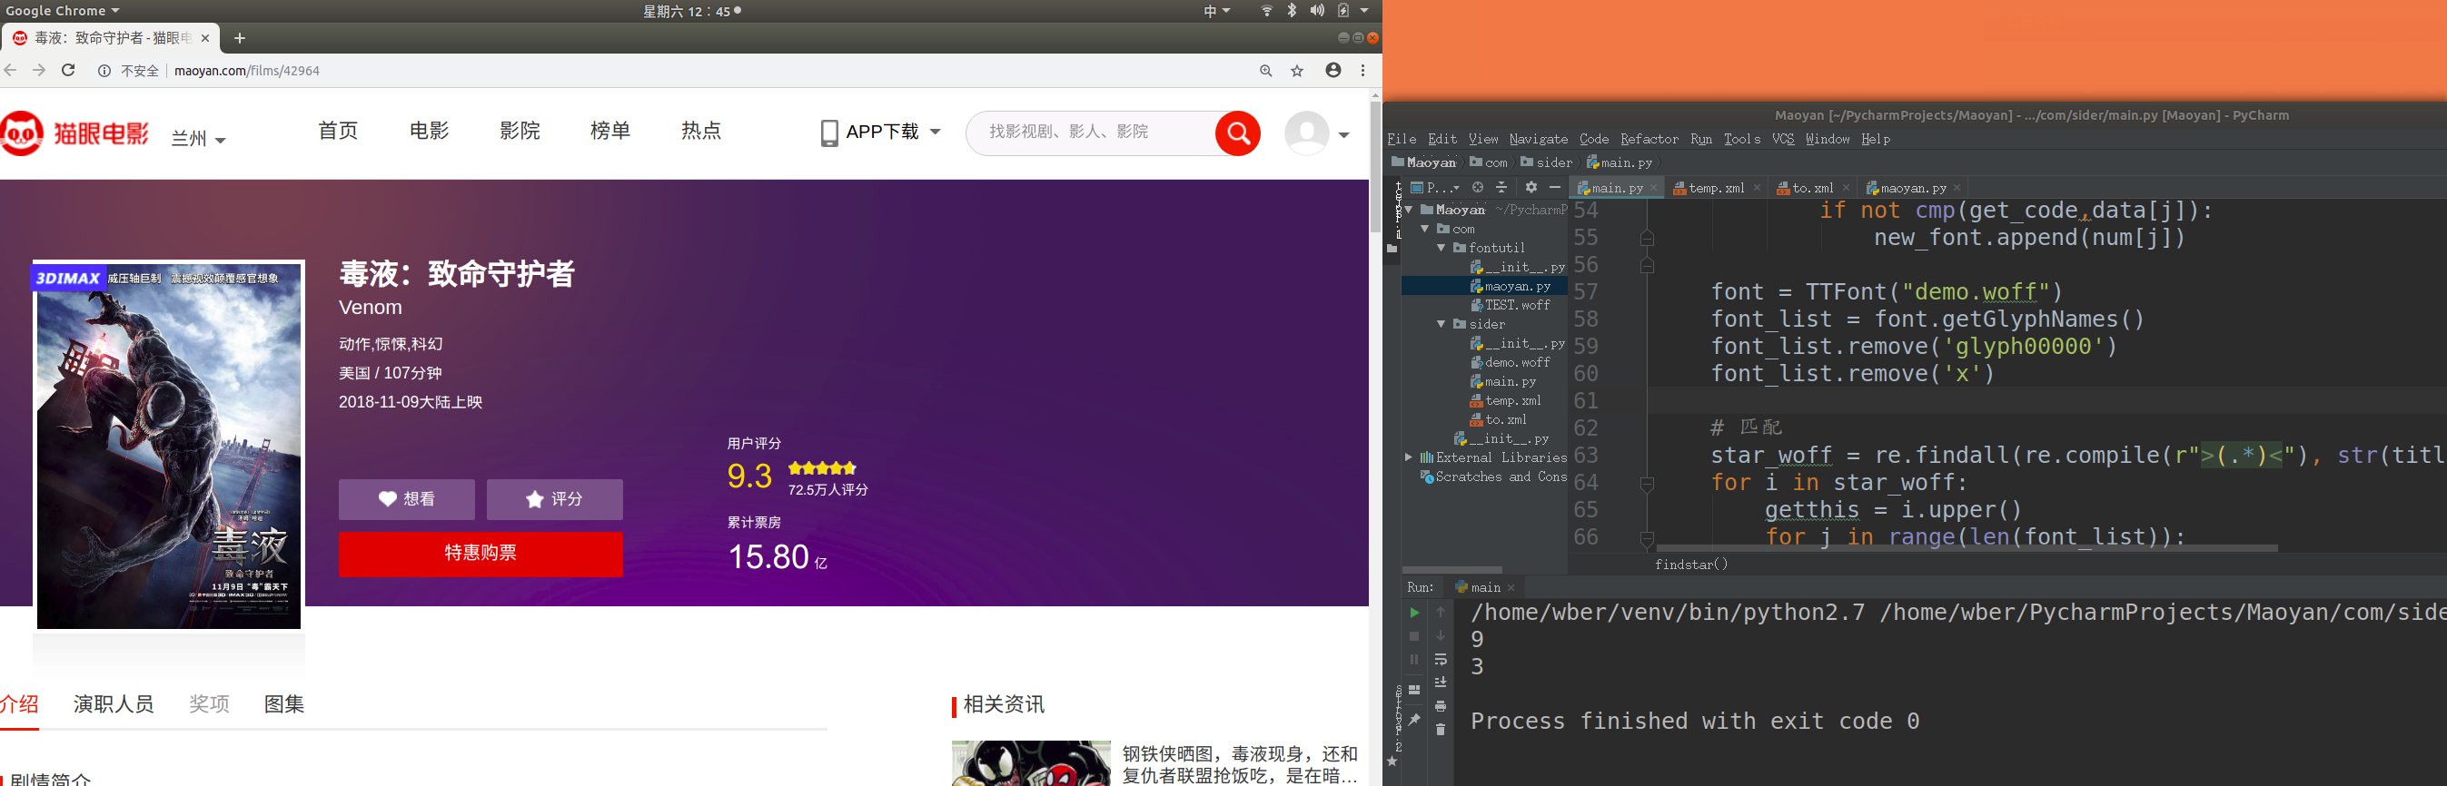Click the Down stack trace arrow in Run panel
The height and width of the screenshot is (786, 2447).
point(1440,635)
